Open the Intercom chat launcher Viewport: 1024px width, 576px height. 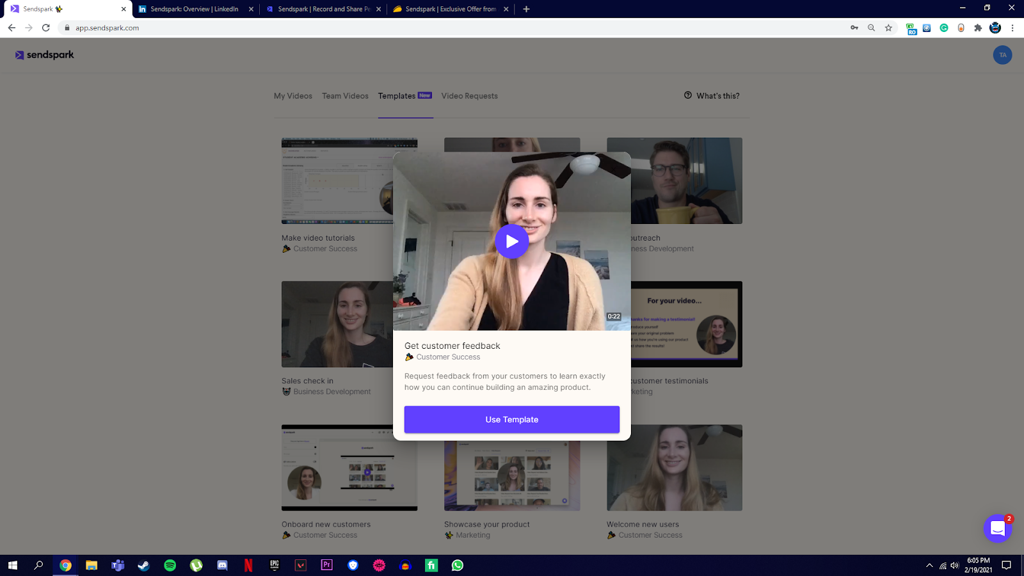pyautogui.click(x=997, y=529)
